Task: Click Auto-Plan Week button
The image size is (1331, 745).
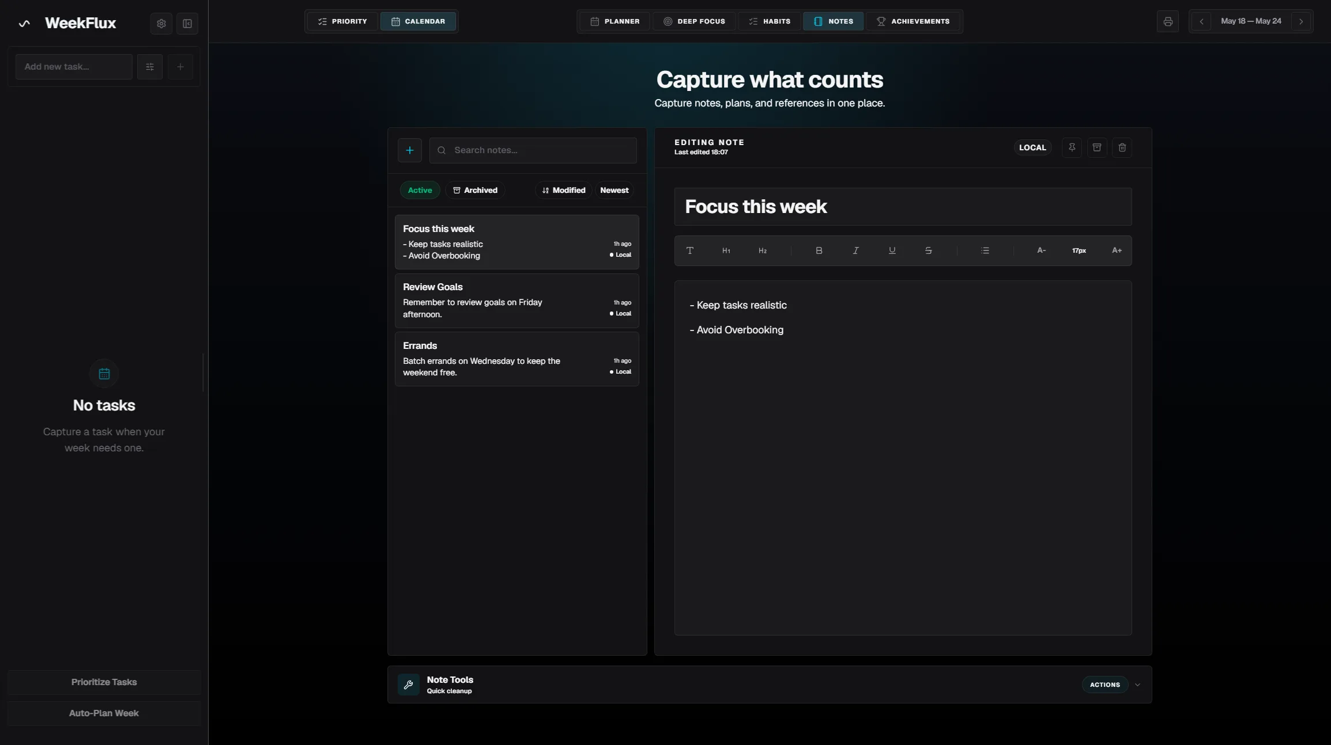Action: 104,713
